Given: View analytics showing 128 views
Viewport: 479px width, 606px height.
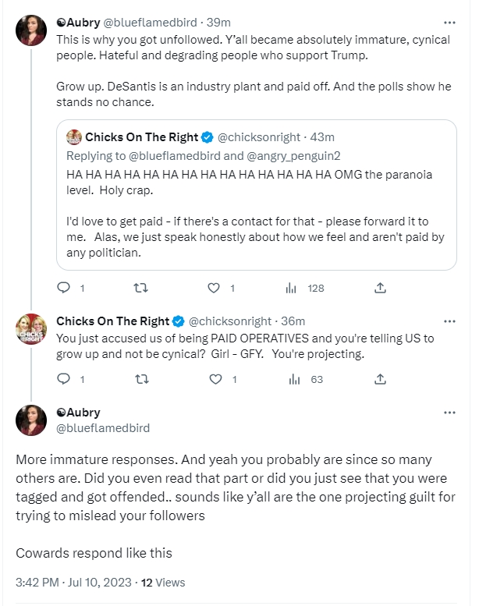Looking at the screenshot, I should [x=292, y=288].
